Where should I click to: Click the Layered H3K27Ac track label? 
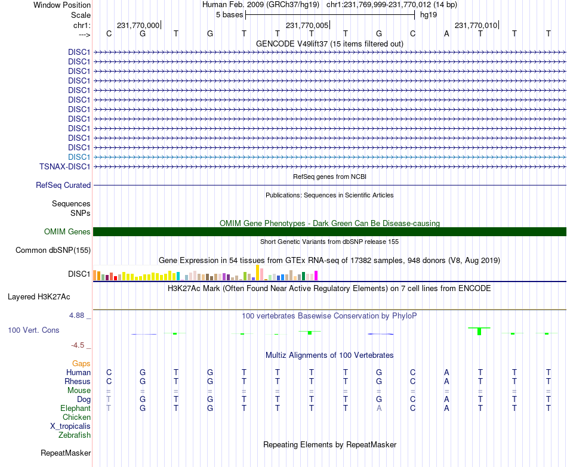coord(39,297)
